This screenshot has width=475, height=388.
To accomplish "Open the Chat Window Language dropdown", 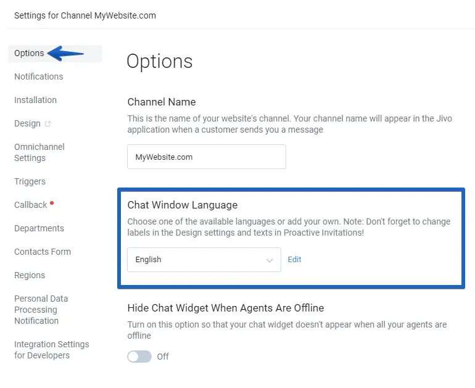I will point(204,260).
